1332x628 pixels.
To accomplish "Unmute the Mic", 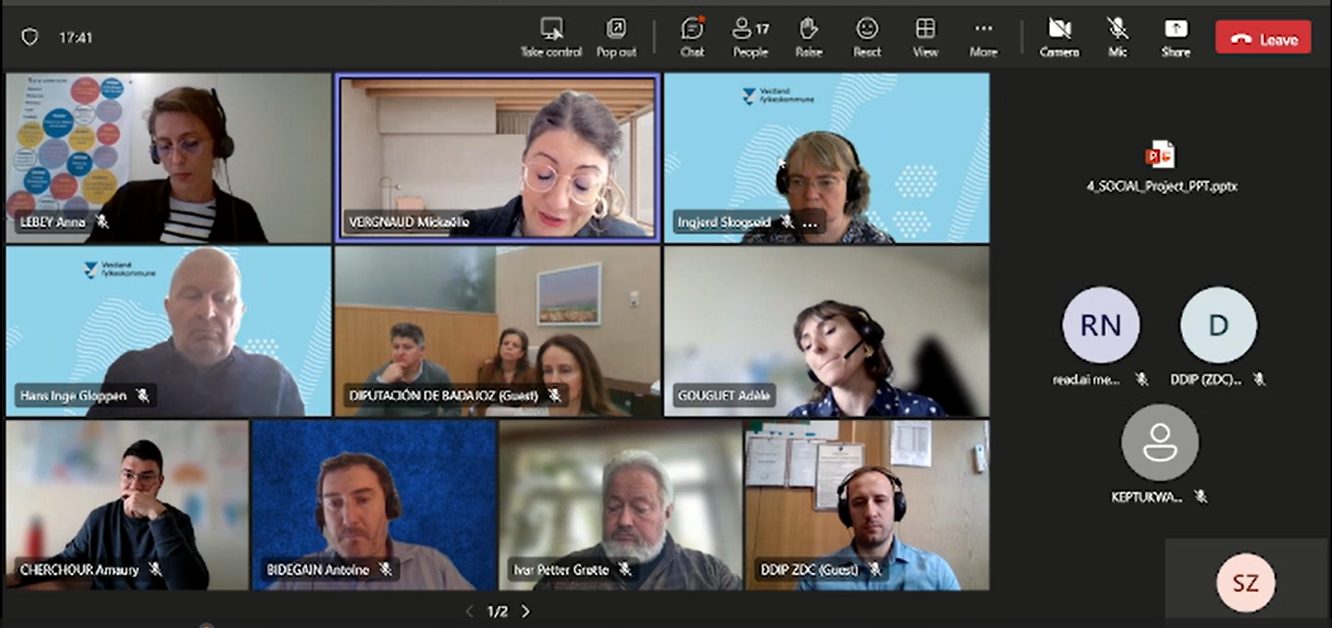I will [1116, 30].
